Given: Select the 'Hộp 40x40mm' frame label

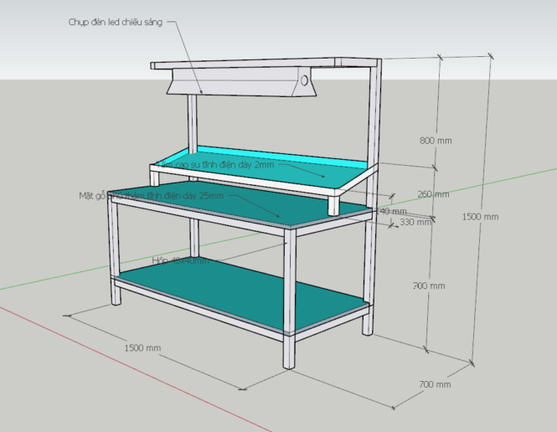Looking at the screenshot, I should pos(176,261).
